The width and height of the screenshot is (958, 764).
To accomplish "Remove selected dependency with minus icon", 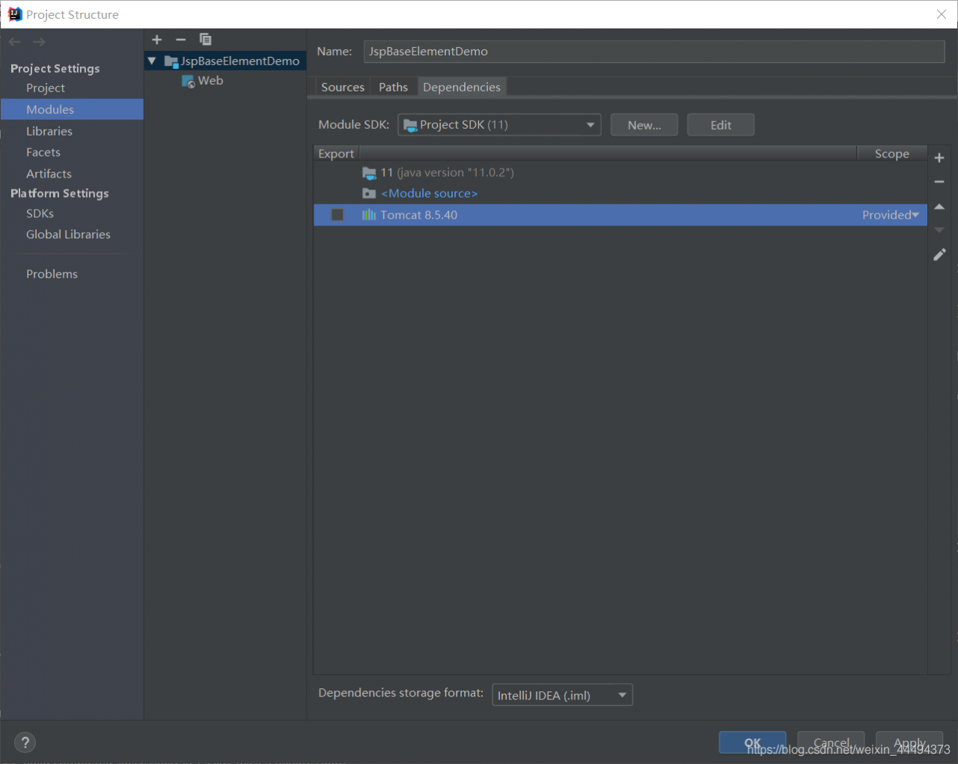I will click(939, 182).
